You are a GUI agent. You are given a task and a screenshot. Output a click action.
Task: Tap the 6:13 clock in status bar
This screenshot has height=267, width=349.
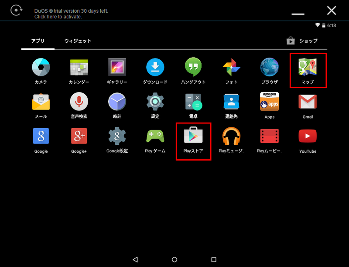click(332, 25)
